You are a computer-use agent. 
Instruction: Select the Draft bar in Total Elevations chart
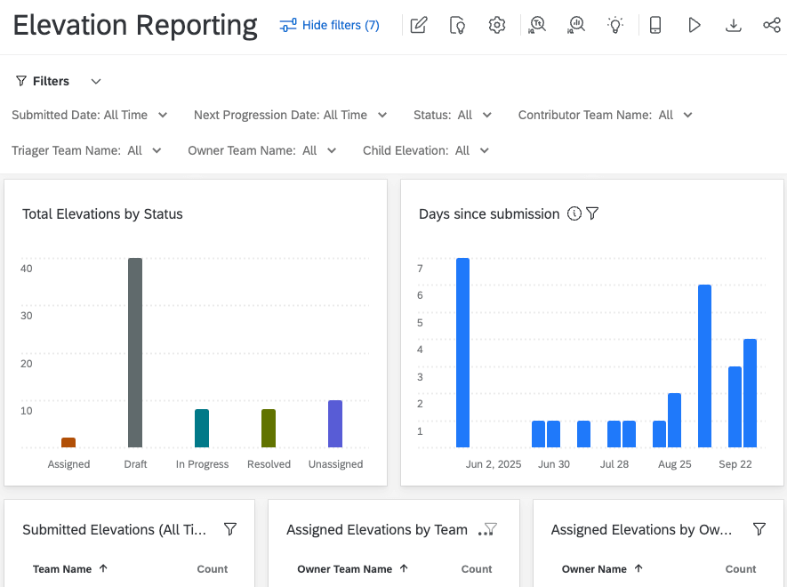(x=135, y=351)
